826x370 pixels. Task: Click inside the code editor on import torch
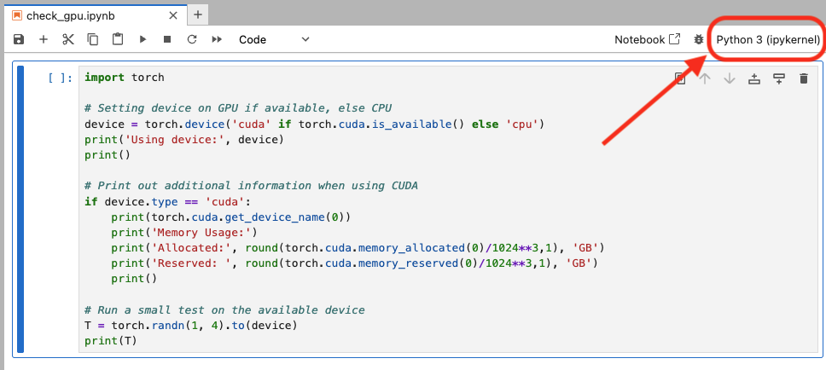125,78
